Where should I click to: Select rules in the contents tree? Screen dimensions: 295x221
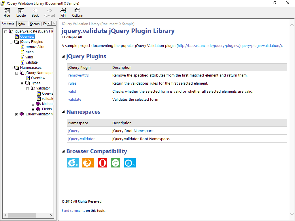pyautogui.click(x=30, y=52)
